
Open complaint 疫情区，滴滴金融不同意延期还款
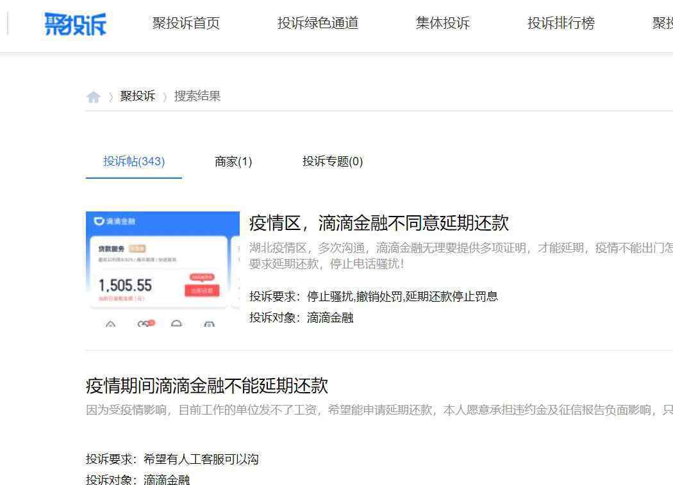coord(379,223)
